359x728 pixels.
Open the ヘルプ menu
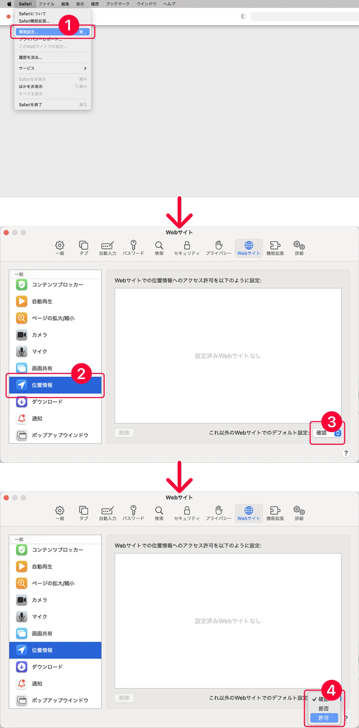(x=169, y=4)
